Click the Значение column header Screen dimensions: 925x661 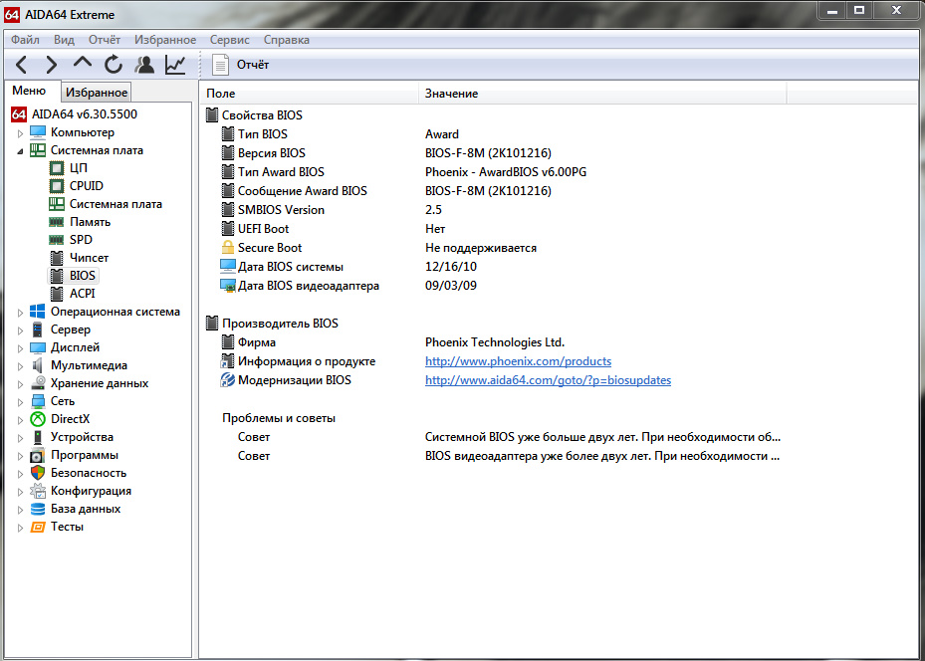[x=451, y=94]
